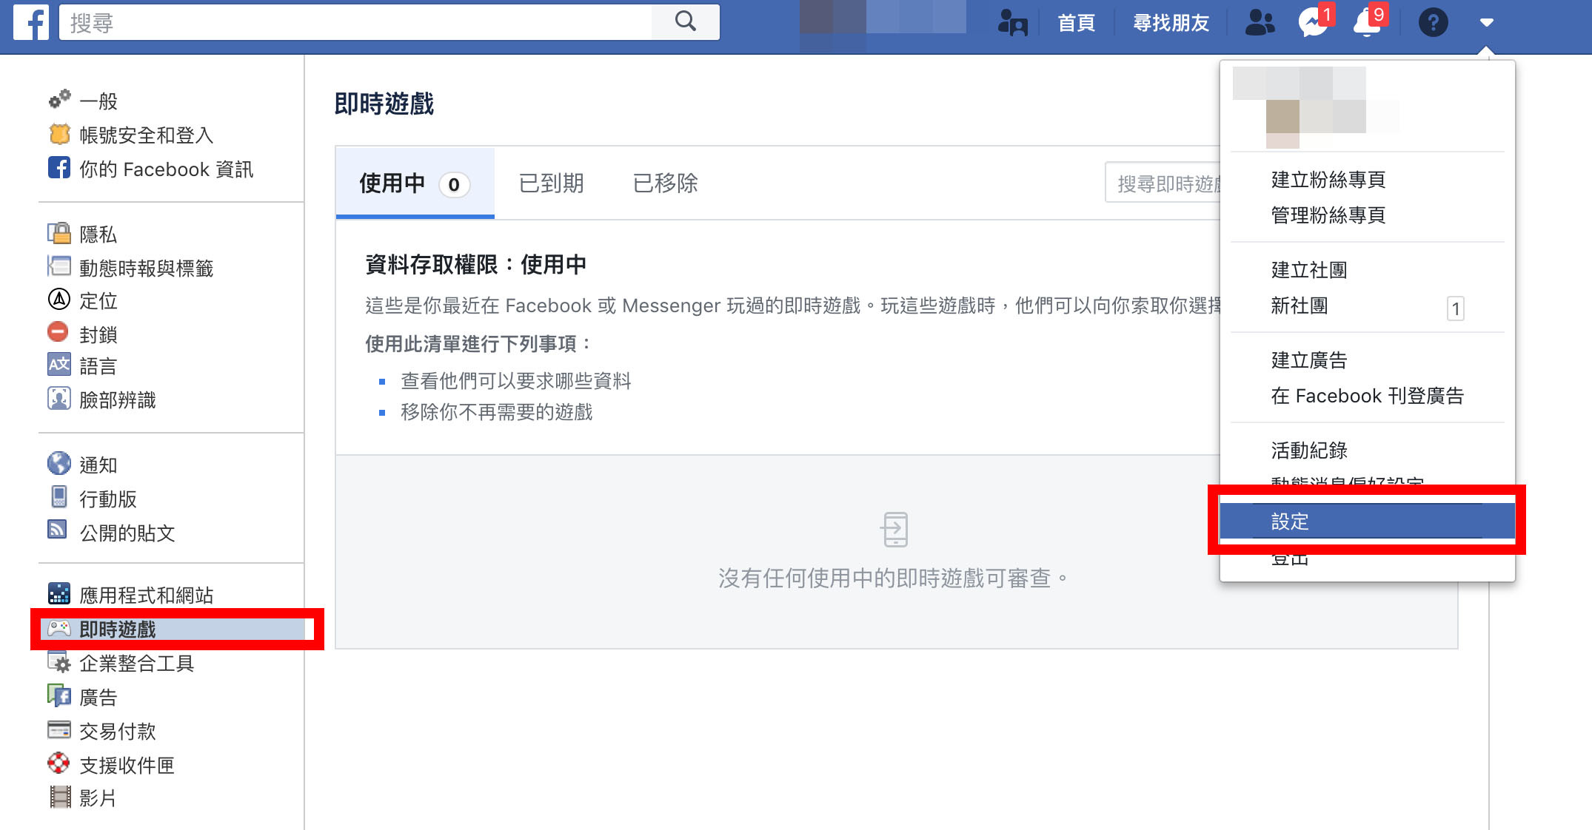Open the quick help question mark icon

[1433, 22]
